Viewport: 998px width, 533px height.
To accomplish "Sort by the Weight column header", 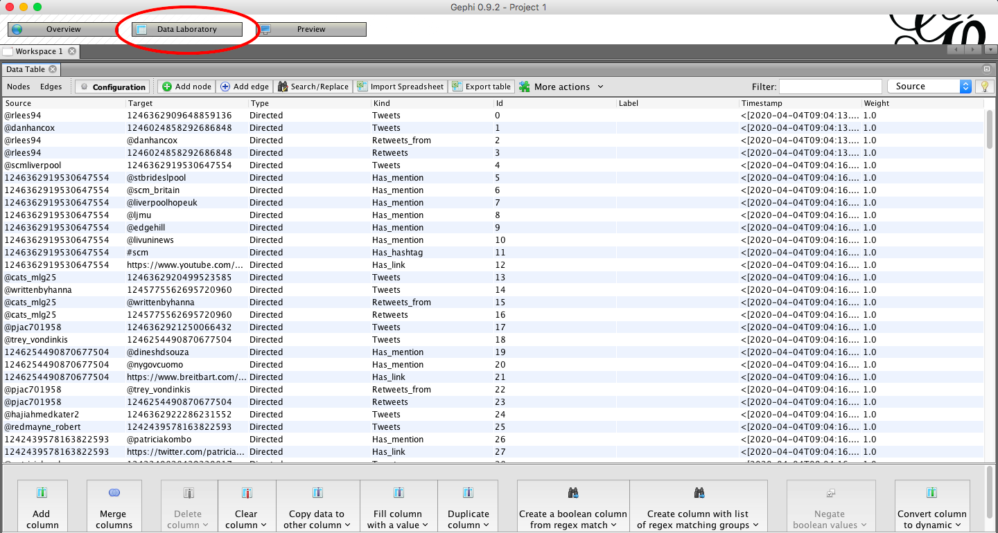I will click(x=922, y=103).
